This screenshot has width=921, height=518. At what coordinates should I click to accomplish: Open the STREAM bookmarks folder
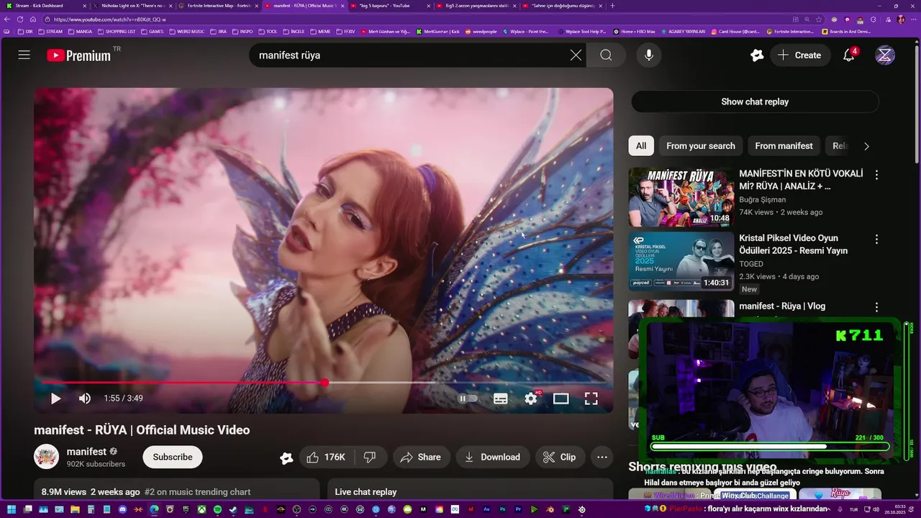(50, 32)
